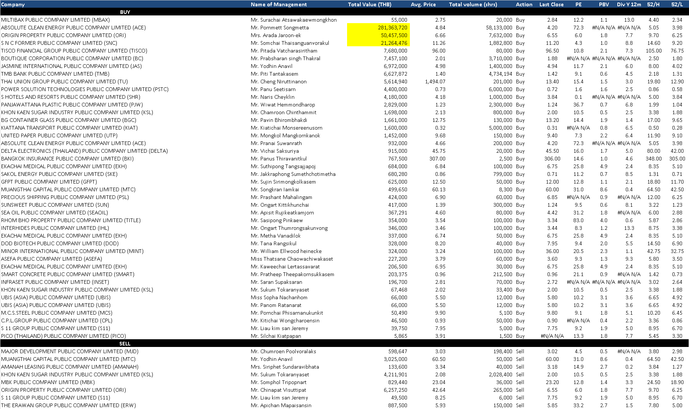
Task: Click BANGKOK INSURANCE (BKI) company cell
Action: (x=67, y=159)
